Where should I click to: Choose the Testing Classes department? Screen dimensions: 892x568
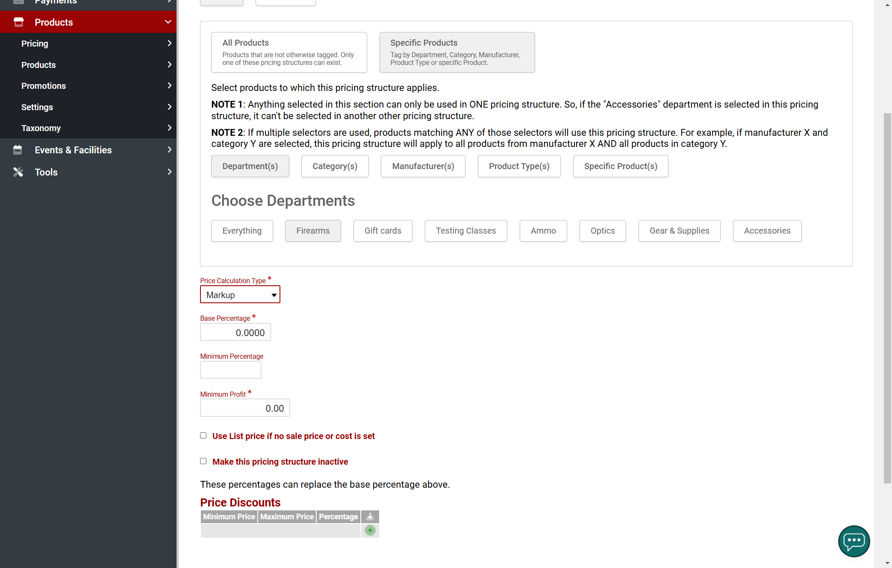click(x=466, y=231)
